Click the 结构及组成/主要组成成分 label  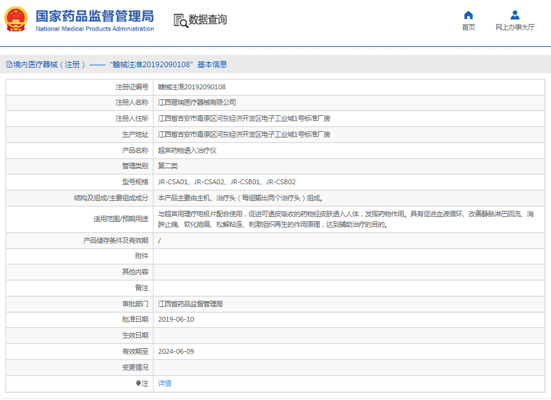tap(111, 198)
